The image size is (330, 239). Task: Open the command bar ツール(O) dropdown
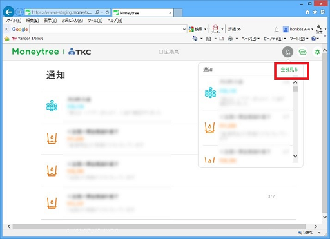coord(299,39)
